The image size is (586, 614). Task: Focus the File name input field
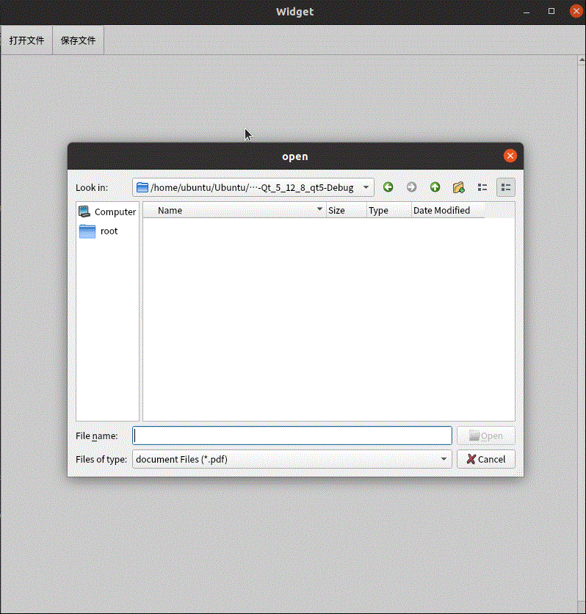tap(292, 436)
